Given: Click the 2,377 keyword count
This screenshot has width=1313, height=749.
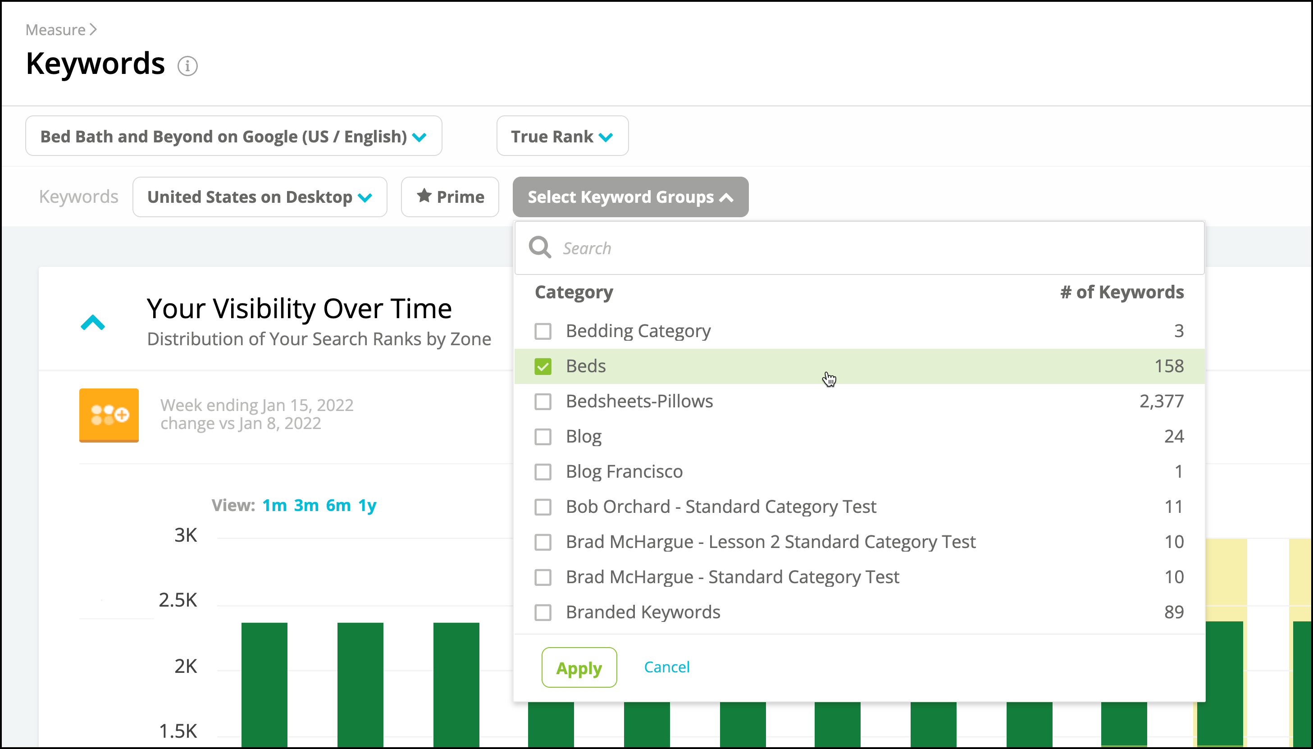Looking at the screenshot, I should coord(1161,401).
